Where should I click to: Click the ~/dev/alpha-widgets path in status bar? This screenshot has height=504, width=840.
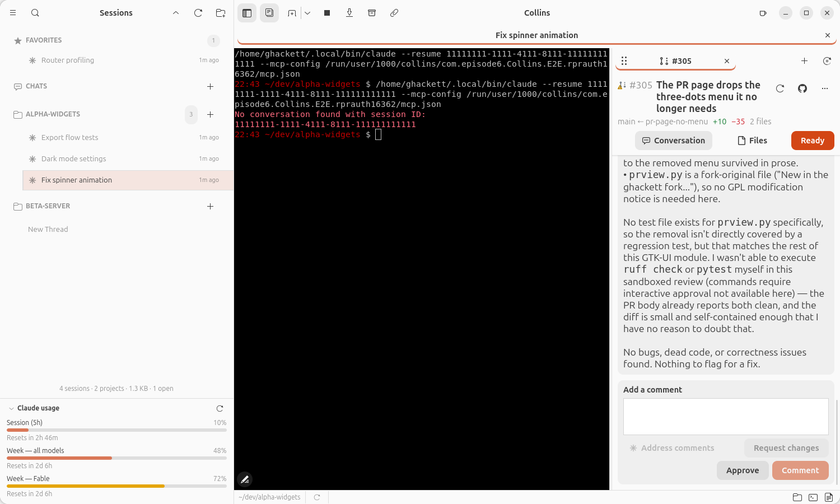[x=269, y=497]
